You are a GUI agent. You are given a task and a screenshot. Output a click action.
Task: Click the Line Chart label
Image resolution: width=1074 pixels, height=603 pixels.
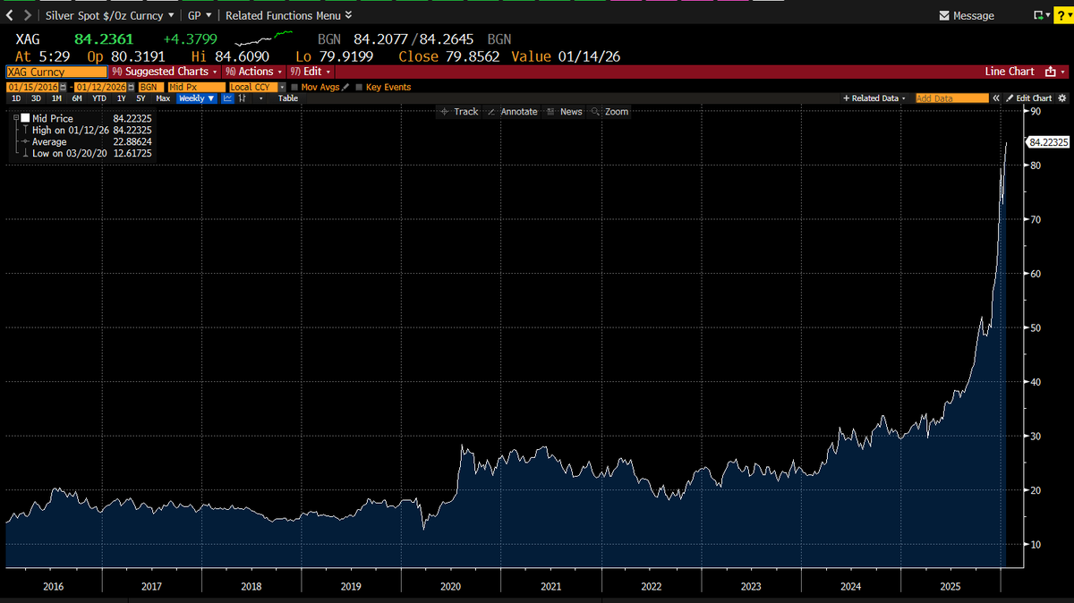point(1009,72)
